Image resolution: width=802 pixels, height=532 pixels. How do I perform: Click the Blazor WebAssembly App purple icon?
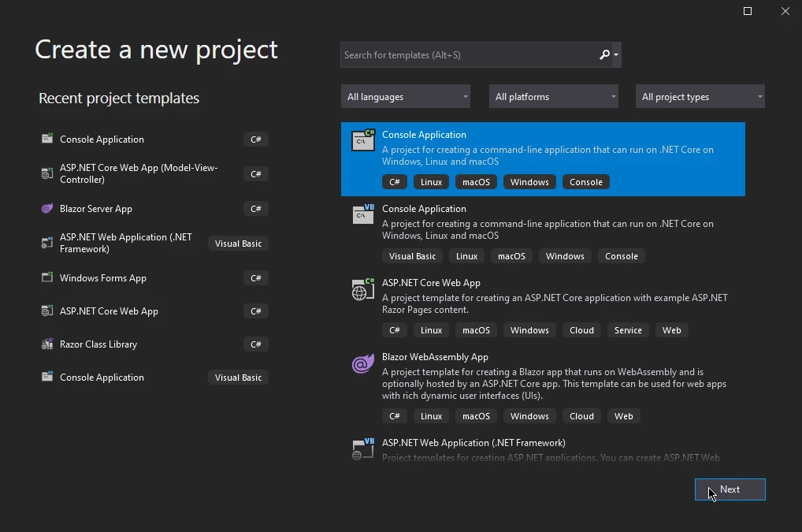[362, 364]
